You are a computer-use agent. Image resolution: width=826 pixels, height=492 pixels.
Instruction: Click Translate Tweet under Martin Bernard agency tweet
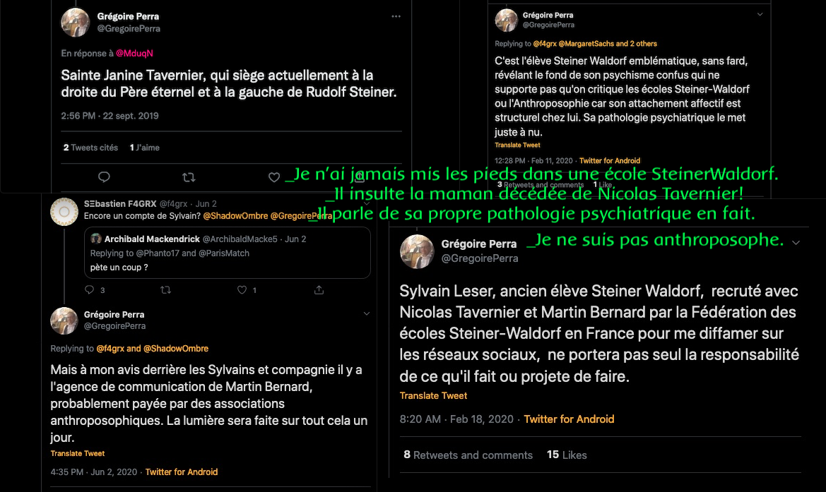coord(78,453)
